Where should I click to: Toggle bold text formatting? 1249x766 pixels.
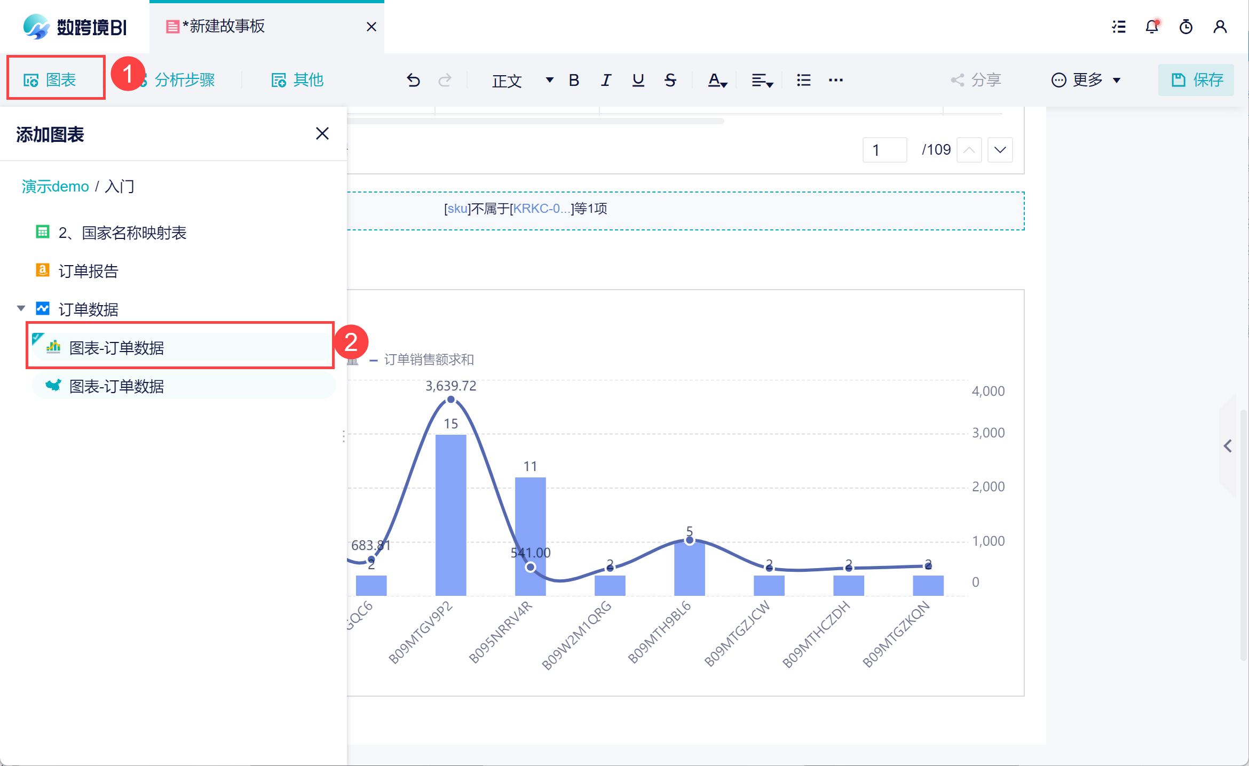pyautogui.click(x=574, y=80)
